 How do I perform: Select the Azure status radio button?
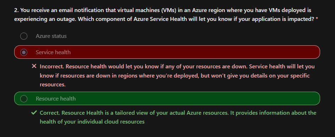click(x=24, y=36)
